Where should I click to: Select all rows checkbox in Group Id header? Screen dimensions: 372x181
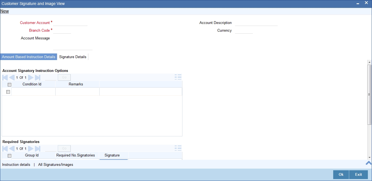click(x=10, y=156)
